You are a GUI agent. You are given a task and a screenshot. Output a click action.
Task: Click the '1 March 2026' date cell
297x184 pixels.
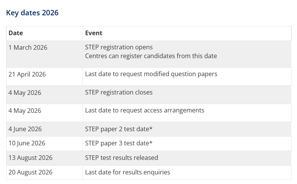[x=28, y=47]
